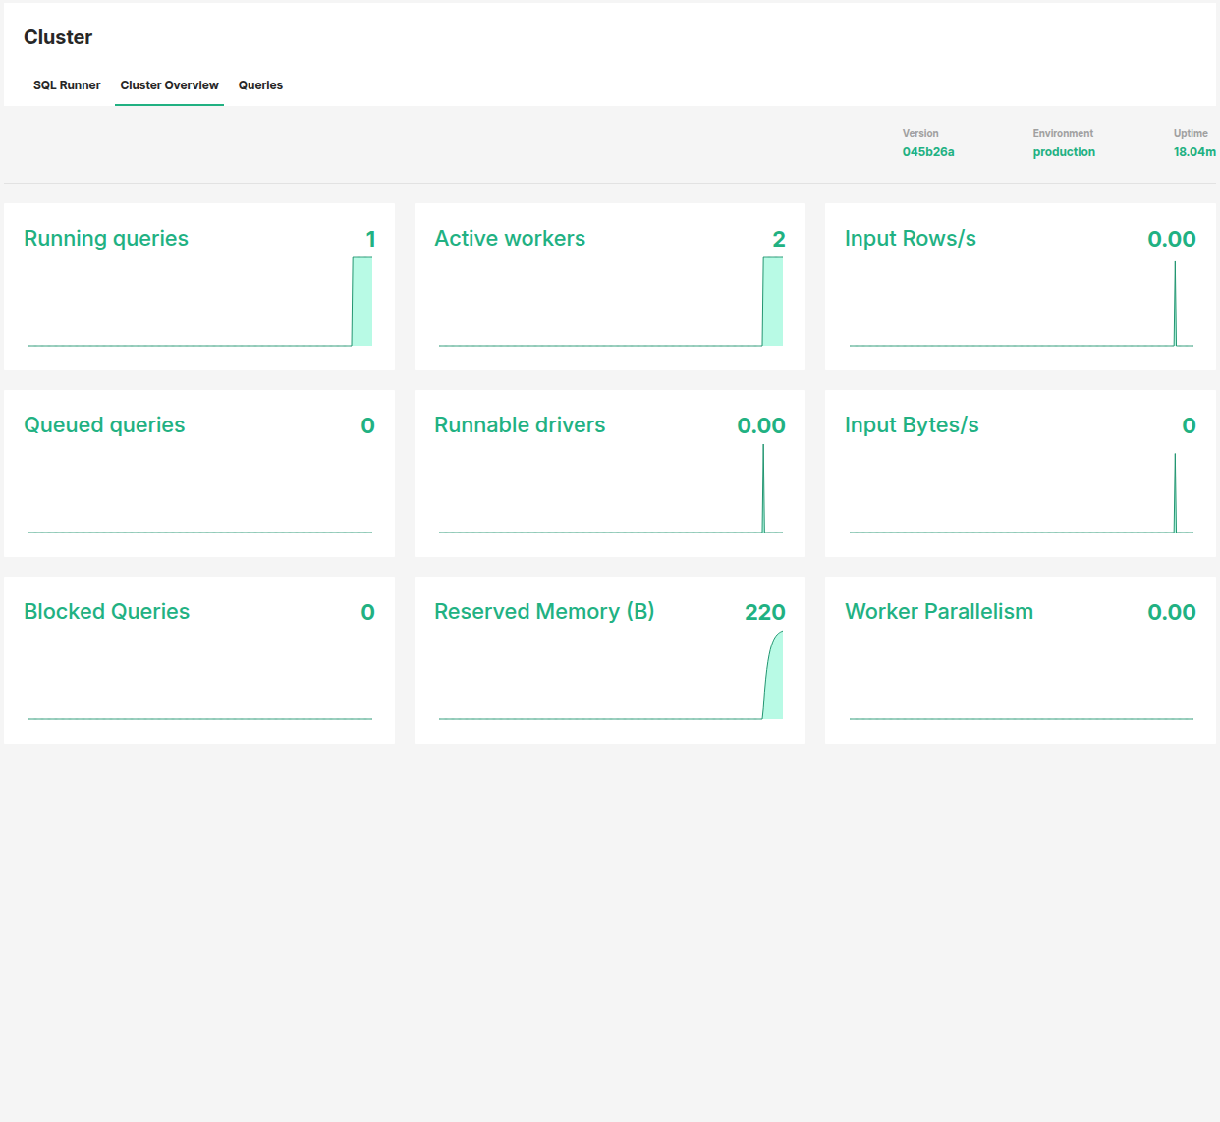1220x1122 pixels.
Task: Click the production environment label
Action: tap(1064, 151)
